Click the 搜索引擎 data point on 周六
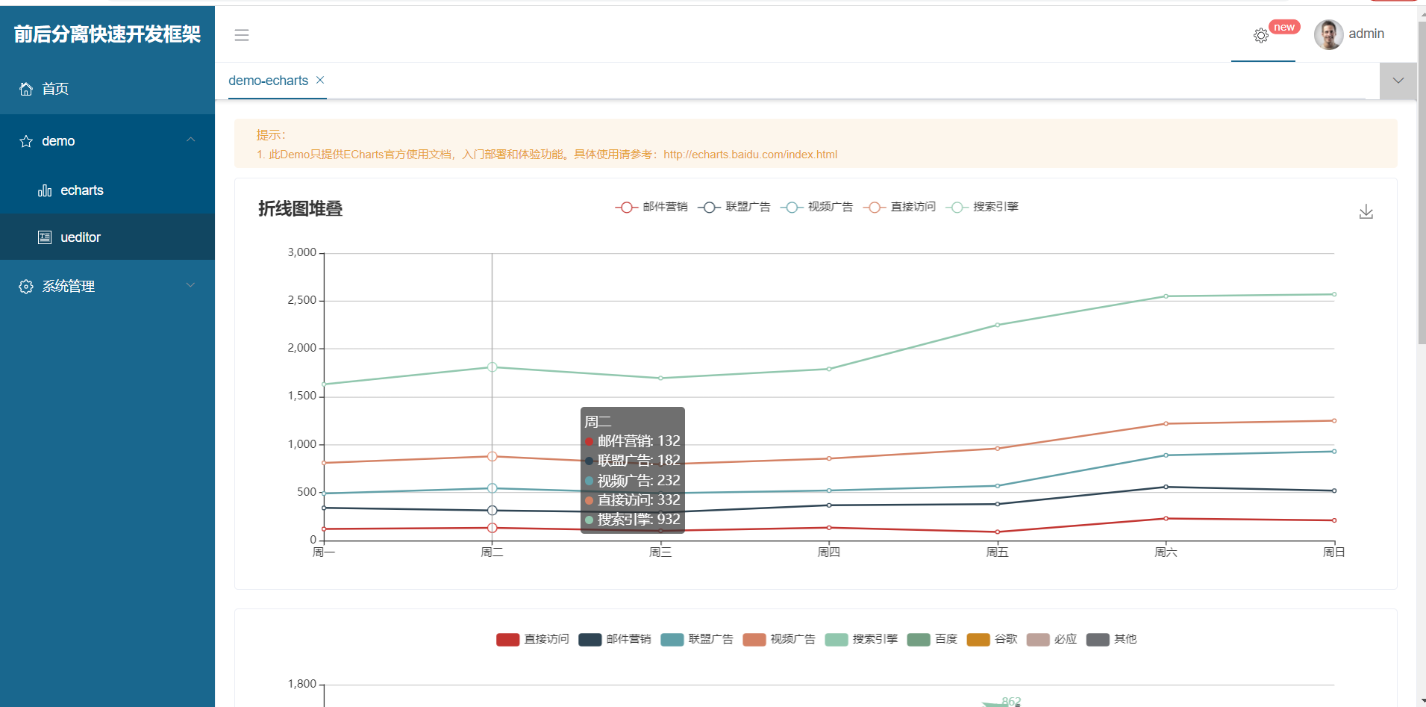This screenshot has height=707, width=1426. (x=1166, y=296)
